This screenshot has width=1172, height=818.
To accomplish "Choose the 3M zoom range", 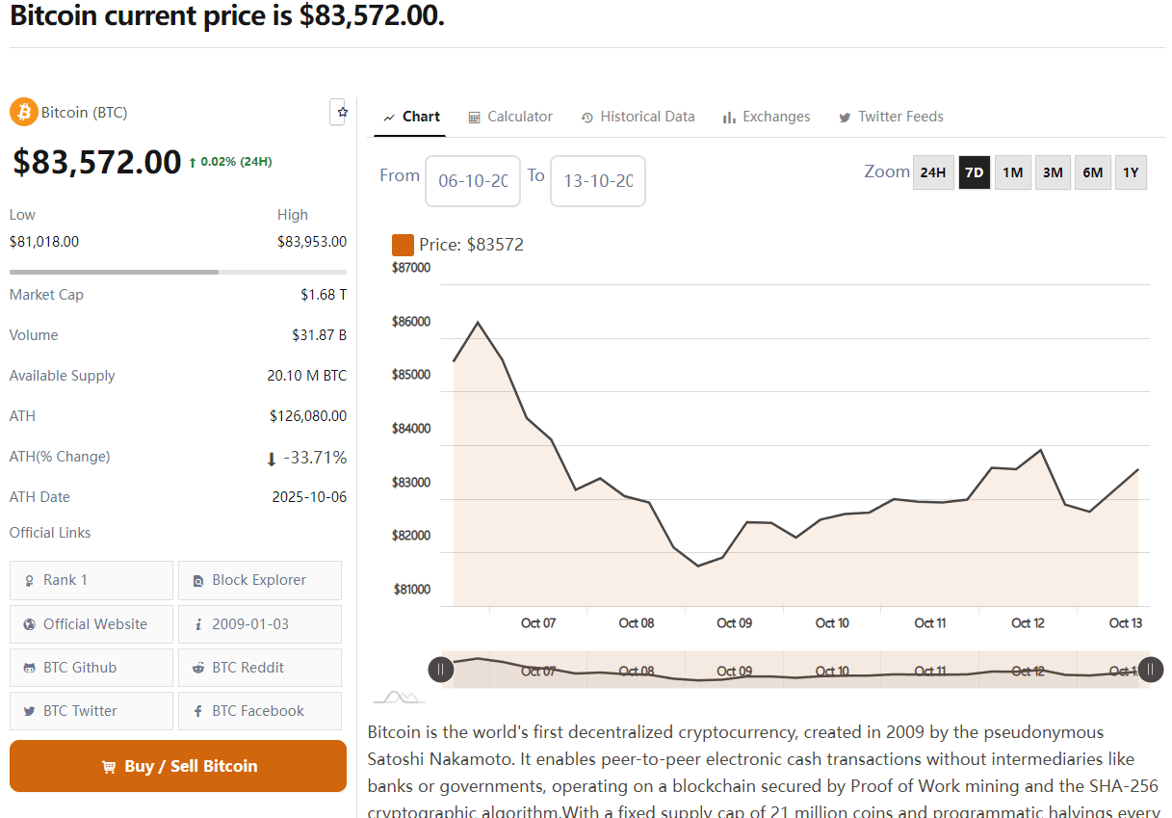I will [x=1053, y=172].
